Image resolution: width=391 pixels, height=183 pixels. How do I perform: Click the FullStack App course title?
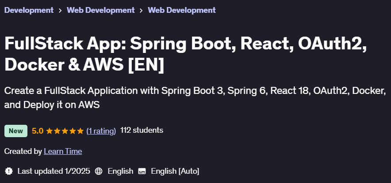point(186,54)
